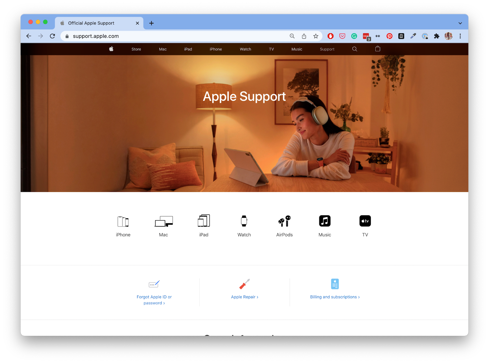Click the black R extension icon
Image resolution: width=489 pixels, height=363 pixels.
point(401,36)
